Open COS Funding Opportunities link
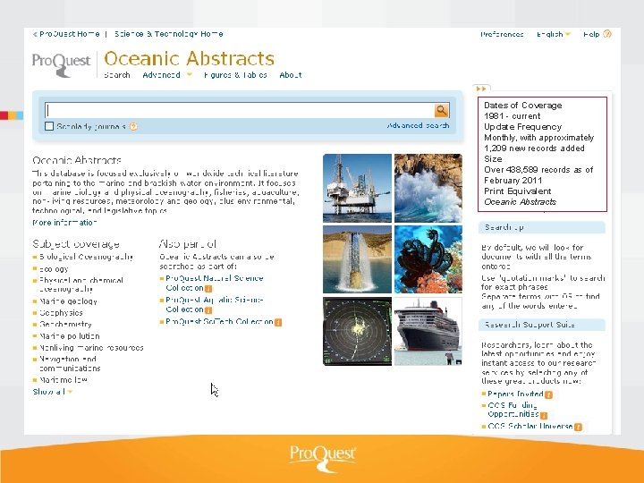 pyautogui.click(x=513, y=410)
